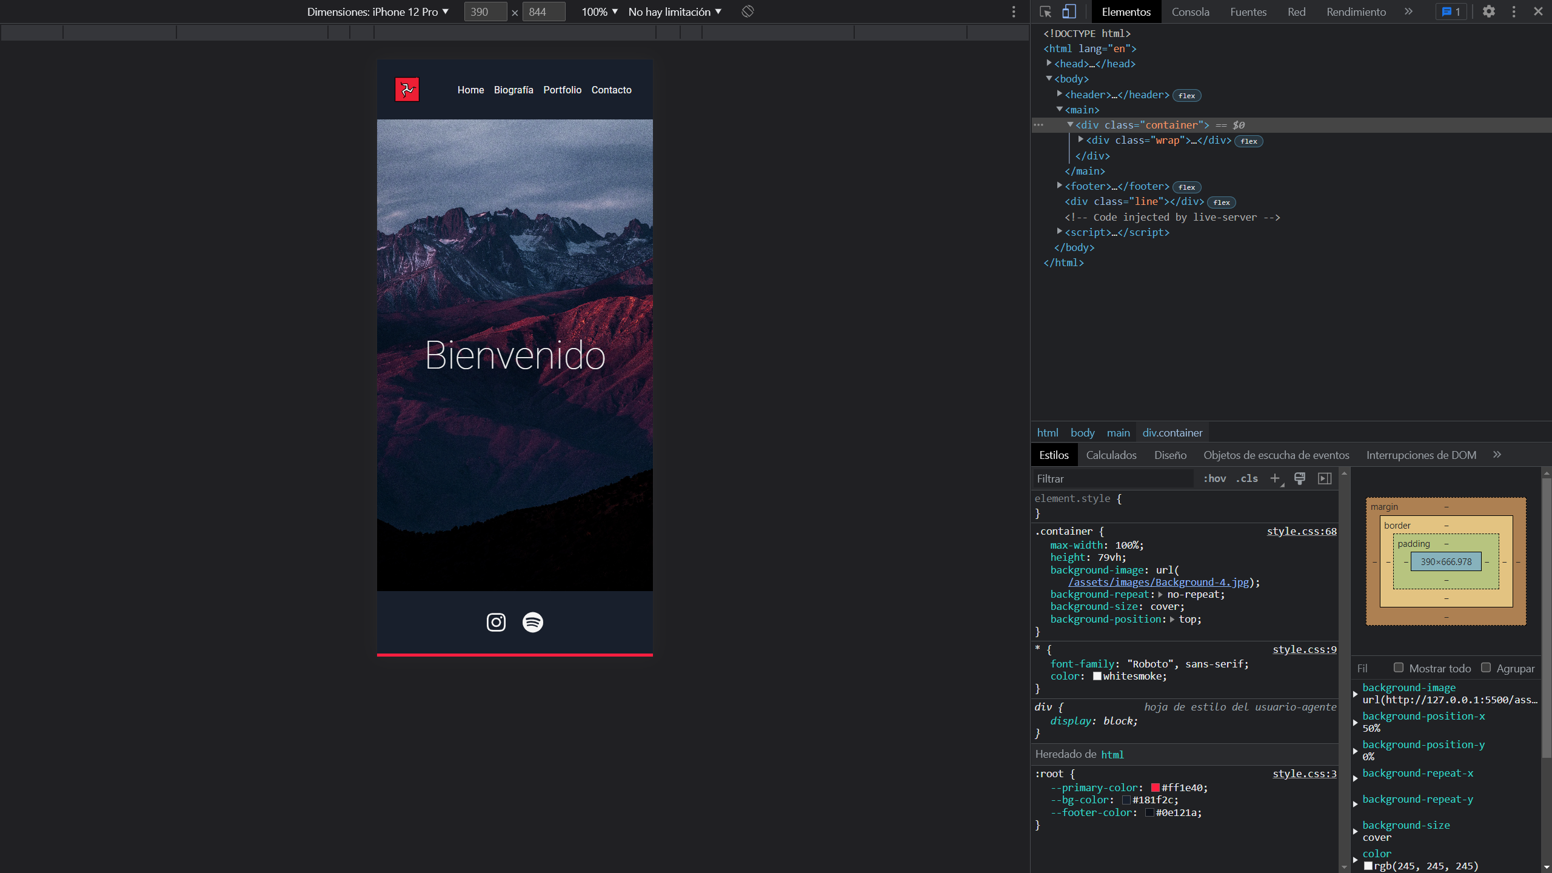This screenshot has height=873, width=1552.
Task: Expand the background-image computed property
Action: [x=1356, y=694]
